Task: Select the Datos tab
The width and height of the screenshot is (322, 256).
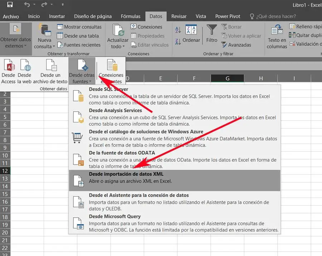Action: tap(156, 16)
